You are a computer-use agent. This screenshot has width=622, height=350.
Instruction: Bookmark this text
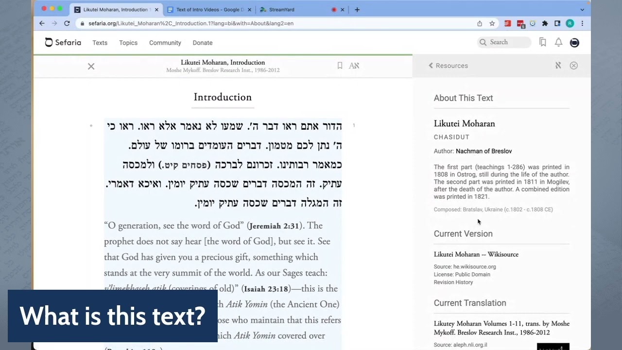pyautogui.click(x=340, y=66)
